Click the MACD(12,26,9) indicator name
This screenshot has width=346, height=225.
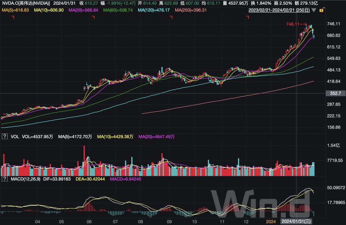pyautogui.click(x=26, y=179)
